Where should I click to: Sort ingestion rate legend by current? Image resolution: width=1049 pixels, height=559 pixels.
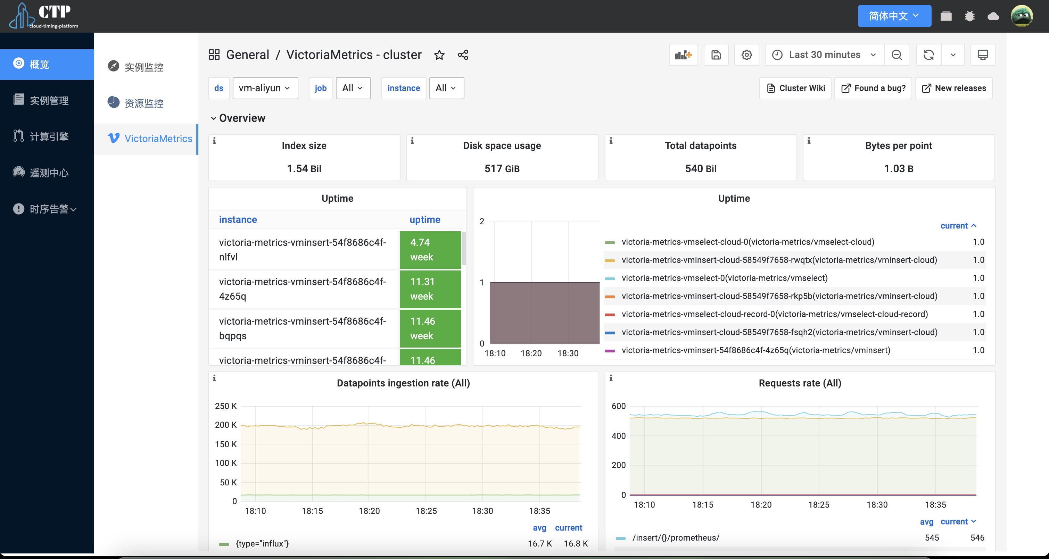[x=569, y=528]
